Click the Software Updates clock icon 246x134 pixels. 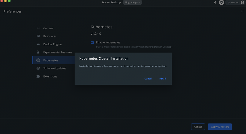38,68
